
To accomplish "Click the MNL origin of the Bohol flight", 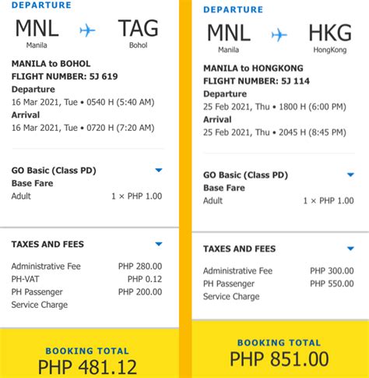I will tap(37, 28).
